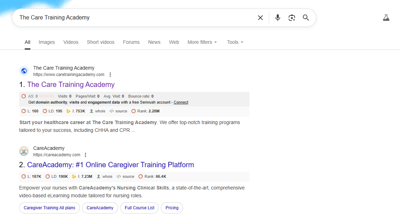
Task: Start voice search with the microphone icon
Action: click(x=278, y=18)
